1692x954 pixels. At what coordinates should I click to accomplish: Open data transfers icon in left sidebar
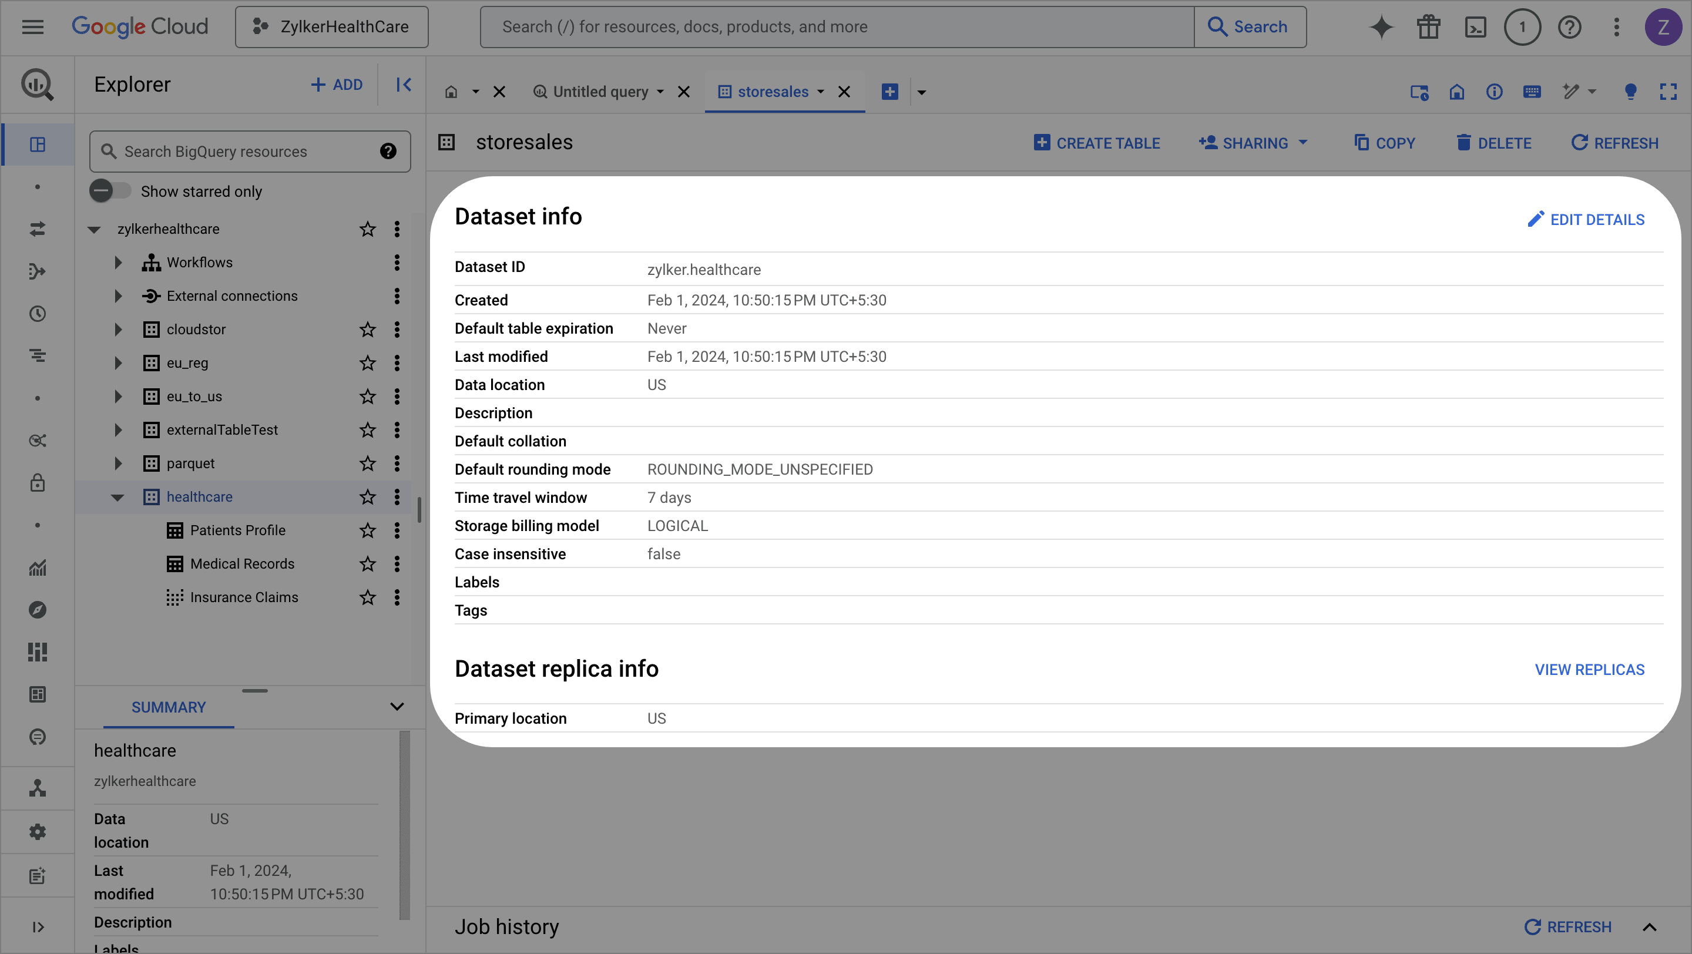(x=38, y=229)
